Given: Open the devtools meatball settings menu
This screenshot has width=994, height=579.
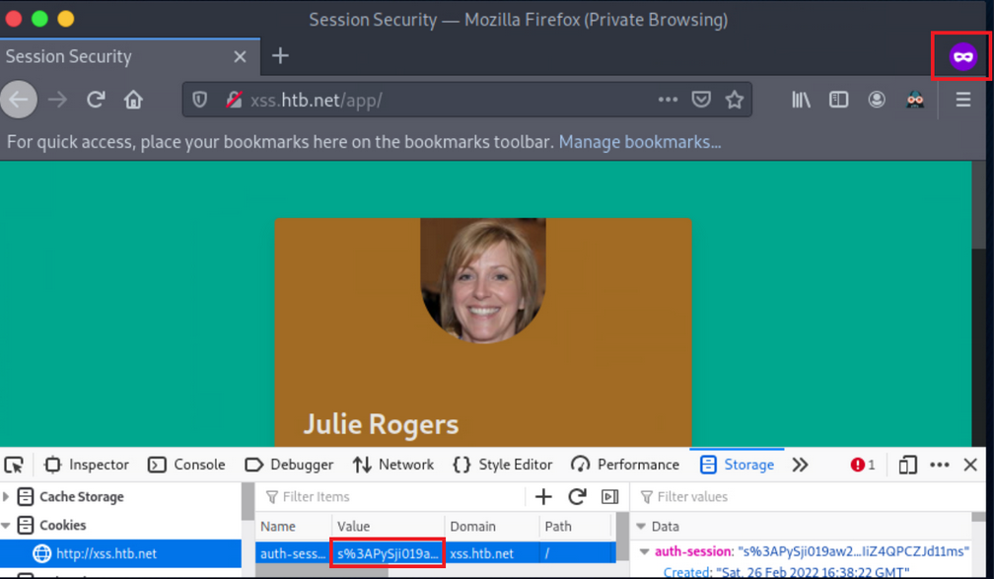Looking at the screenshot, I should pos(938,464).
